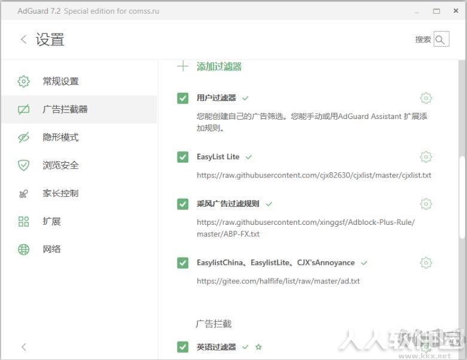The width and height of the screenshot is (467, 360).
Task: Click the 设置 page title
Action: tap(50, 39)
